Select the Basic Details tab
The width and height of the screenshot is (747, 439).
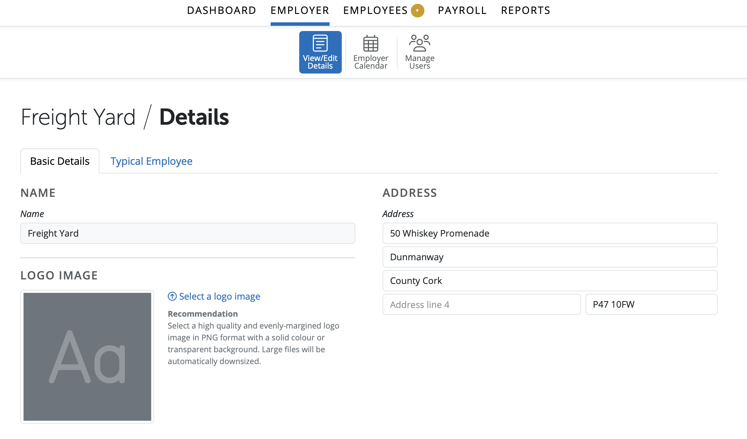click(60, 161)
